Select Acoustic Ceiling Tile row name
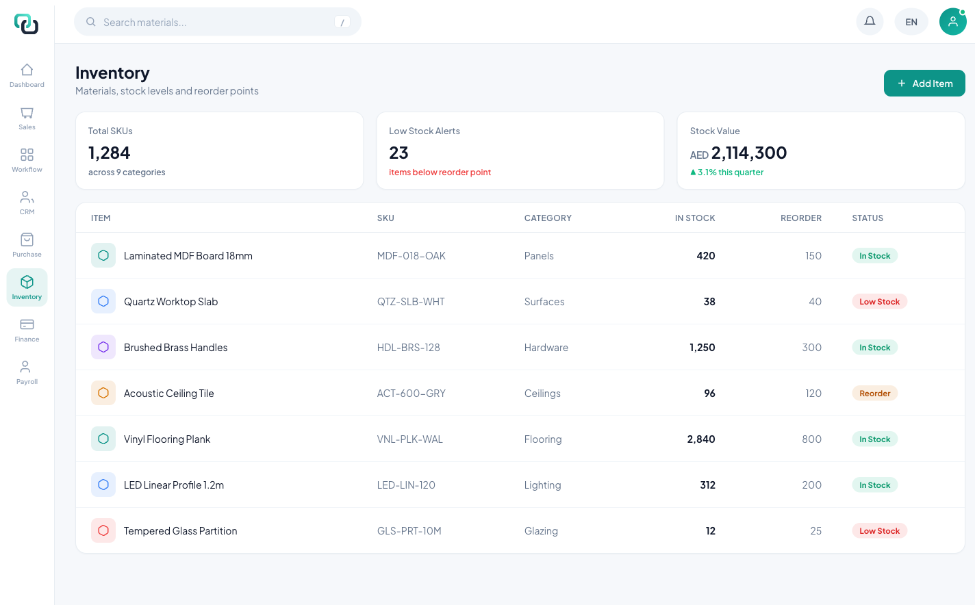The height and width of the screenshot is (605, 975). (168, 394)
